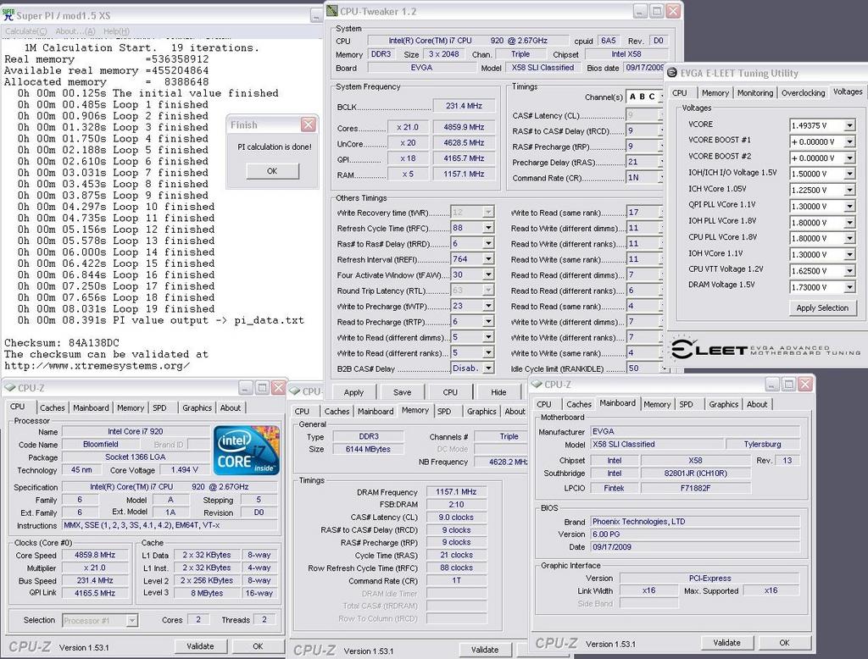Viewport: 868px width, 659px height.
Task: Click BCLK 231.4 MHz field
Action: pos(464,106)
